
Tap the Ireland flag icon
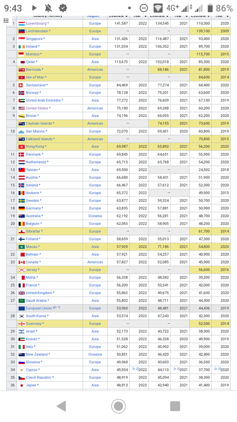coord(22,46)
